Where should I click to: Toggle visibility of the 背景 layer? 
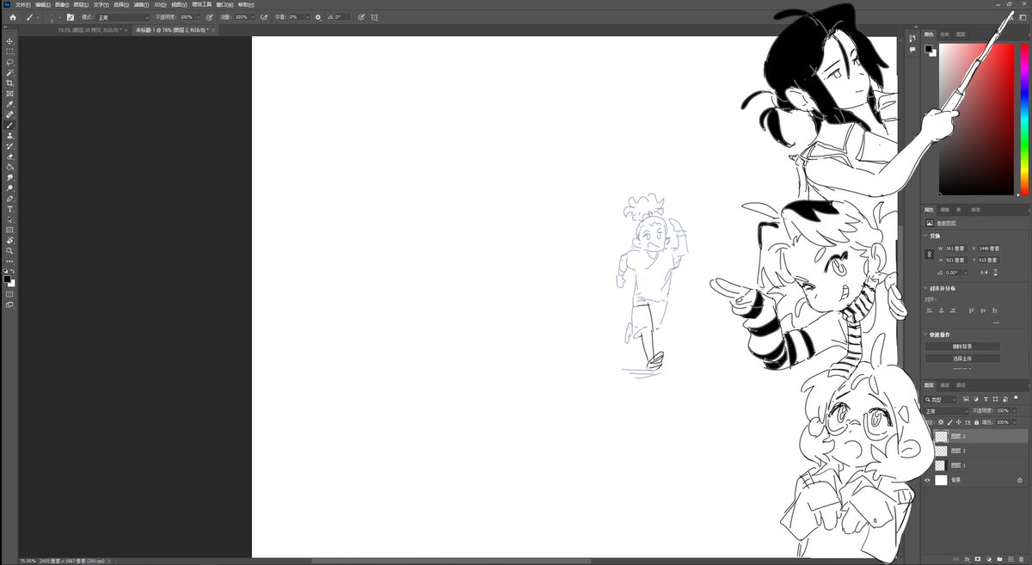click(x=927, y=480)
